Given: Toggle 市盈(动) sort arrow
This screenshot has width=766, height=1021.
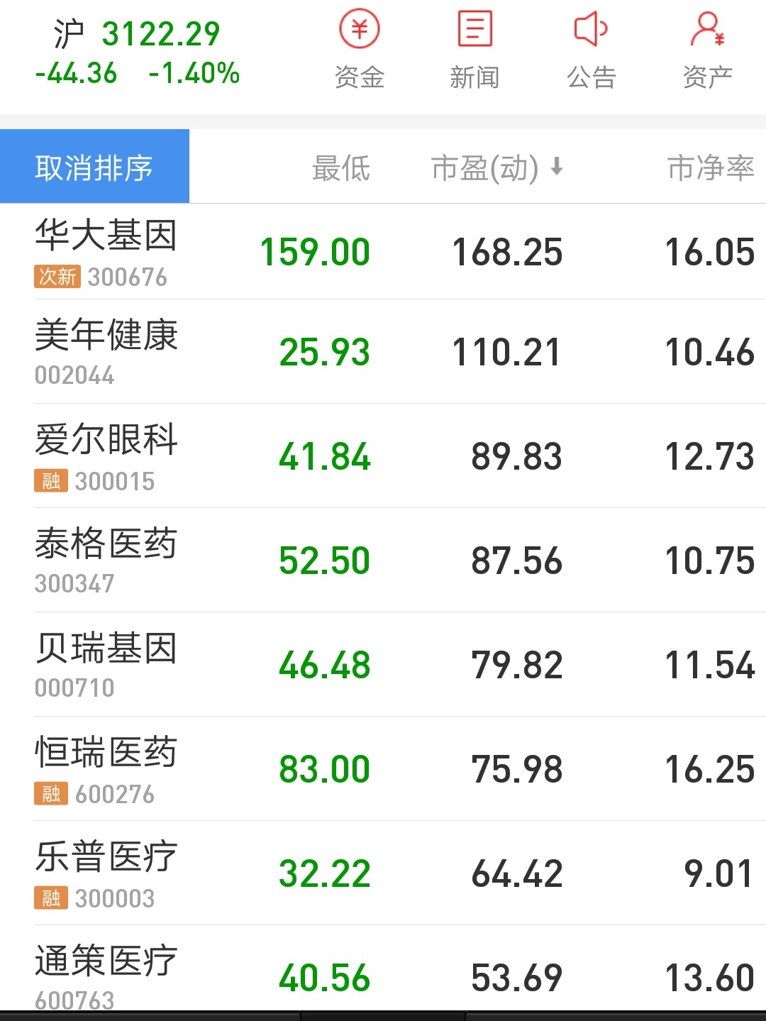Looking at the screenshot, I should pyautogui.click(x=557, y=167).
